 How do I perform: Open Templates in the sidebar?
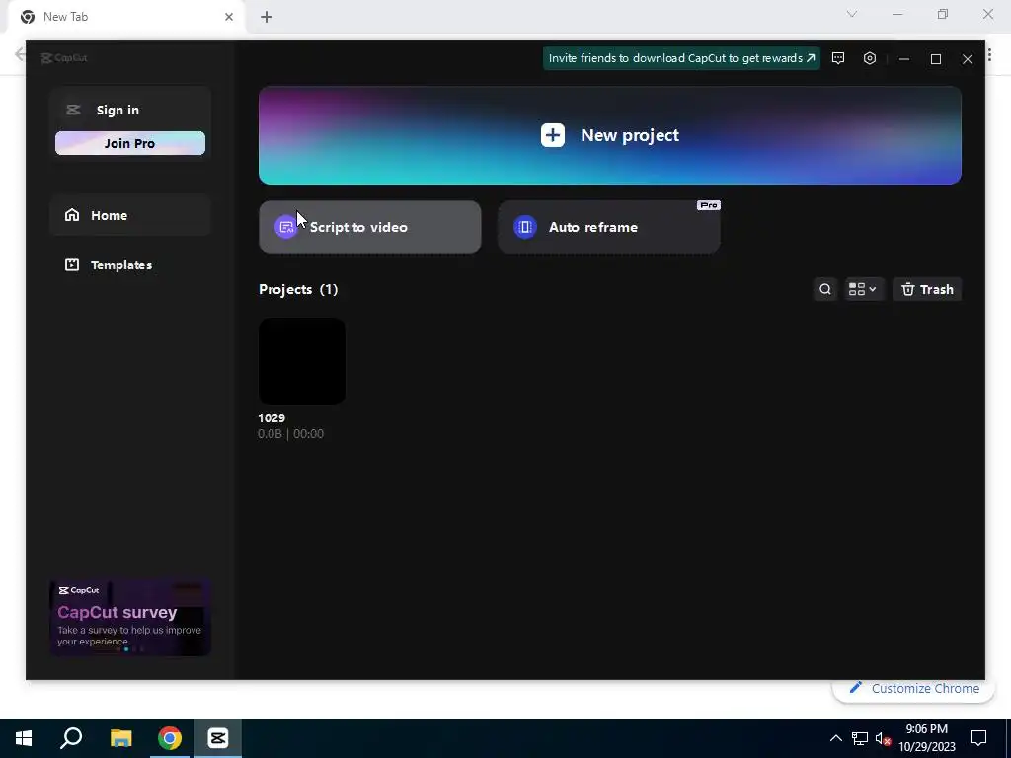(x=130, y=265)
